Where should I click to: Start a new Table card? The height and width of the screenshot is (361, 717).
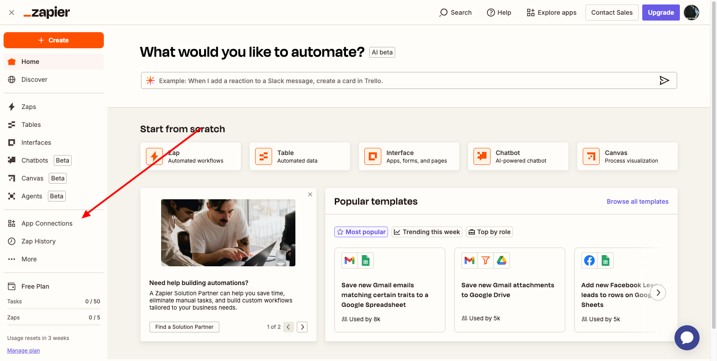click(300, 156)
